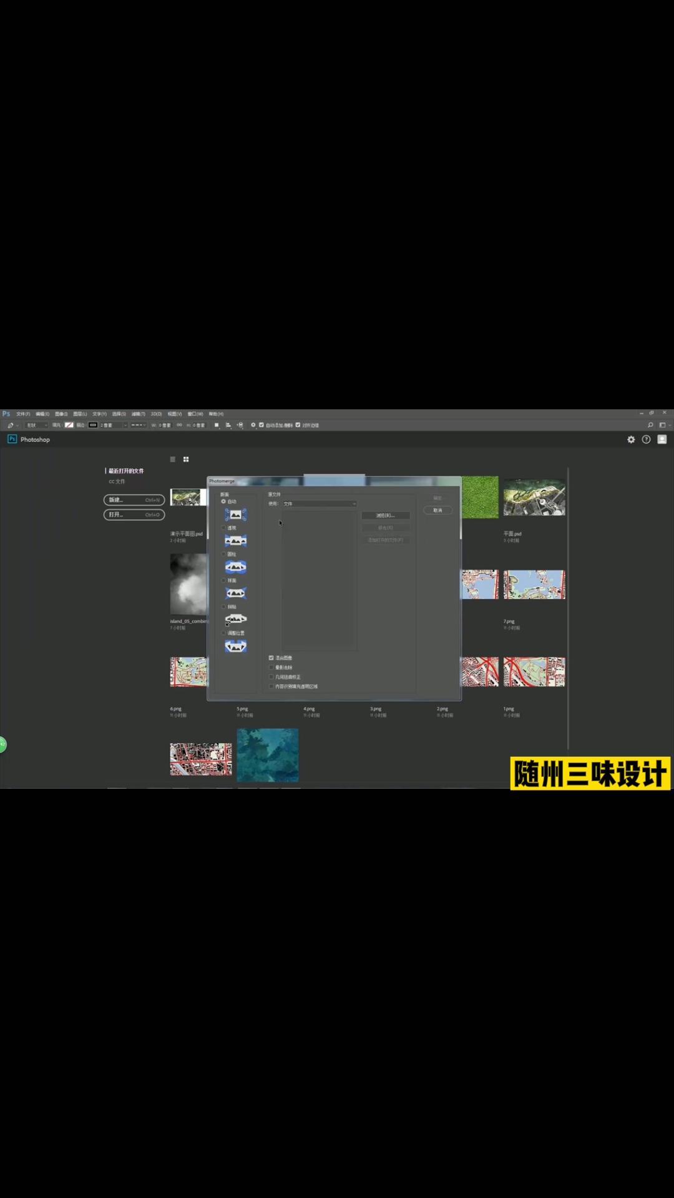Select the 球面 (Spherical) layout radio button
Screen dimensions: 674x1198
[x=224, y=581]
